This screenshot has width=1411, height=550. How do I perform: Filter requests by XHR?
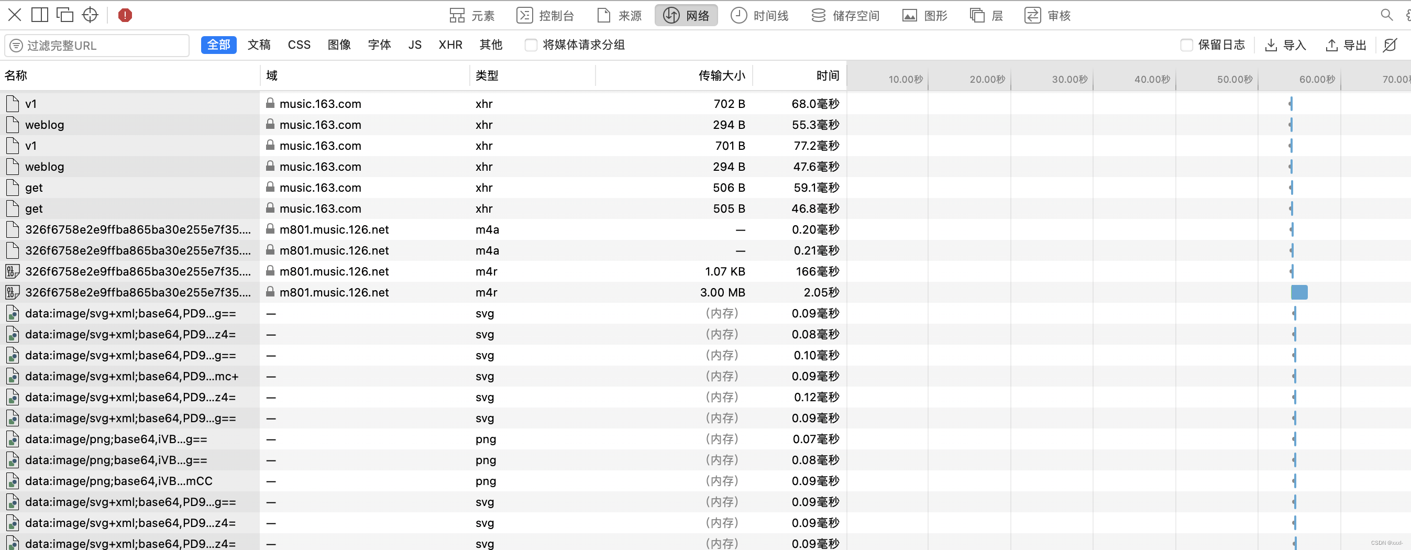(x=450, y=45)
